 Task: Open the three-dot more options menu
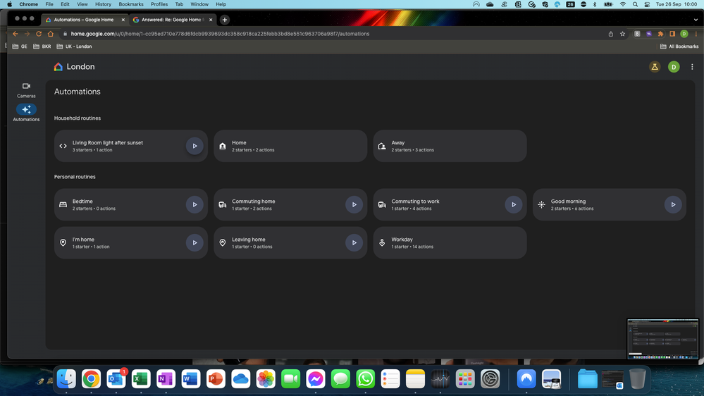(x=692, y=67)
